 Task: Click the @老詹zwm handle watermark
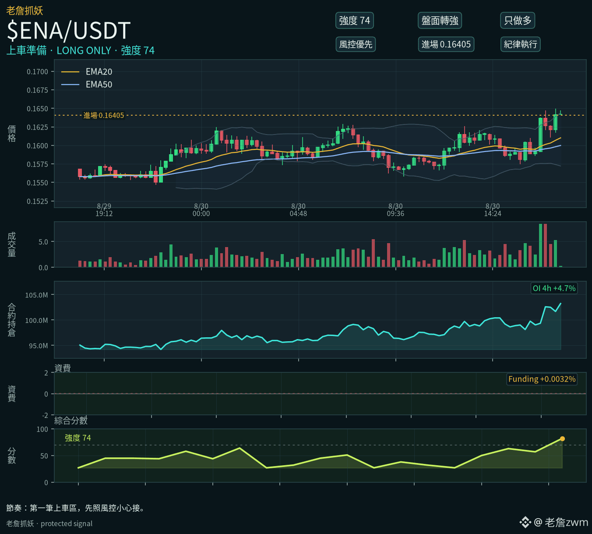pyautogui.click(x=561, y=522)
